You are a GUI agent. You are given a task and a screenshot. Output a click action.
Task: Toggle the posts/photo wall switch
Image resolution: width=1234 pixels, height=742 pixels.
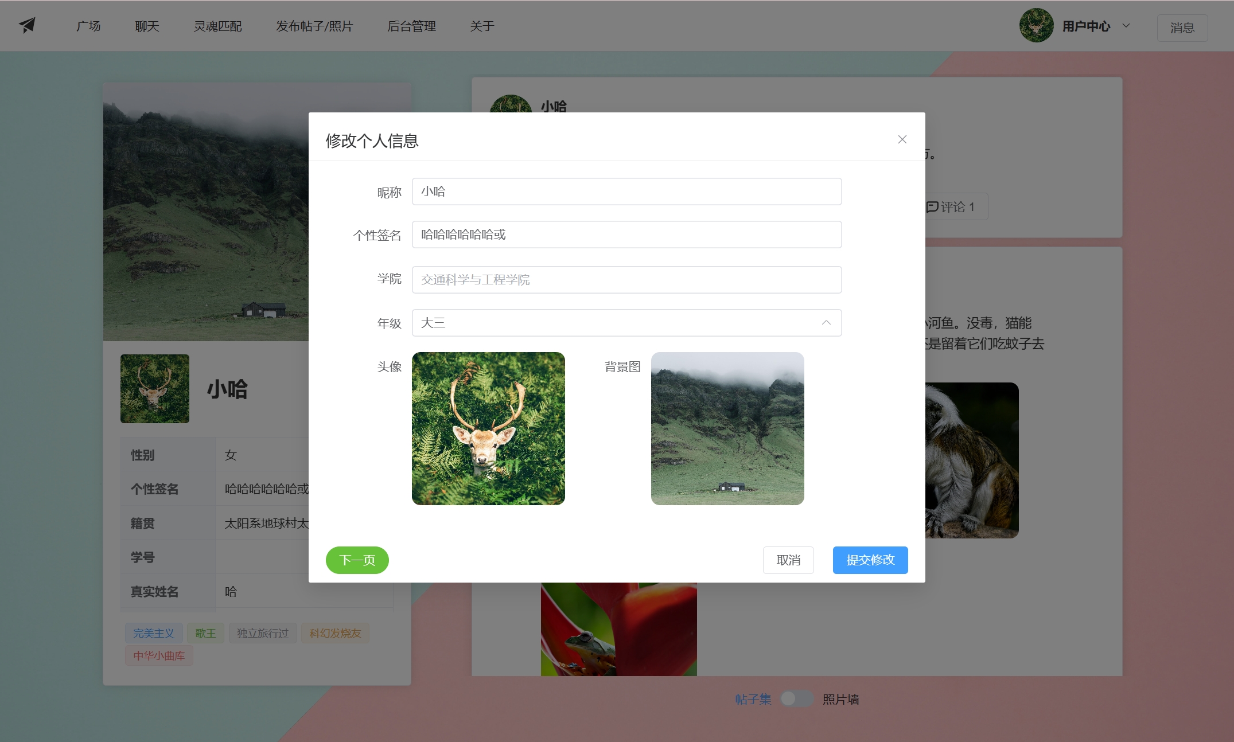click(796, 698)
